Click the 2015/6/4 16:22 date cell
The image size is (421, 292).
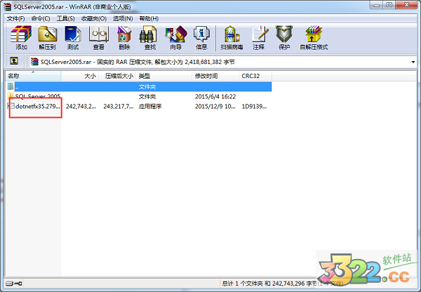pos(215,96)
